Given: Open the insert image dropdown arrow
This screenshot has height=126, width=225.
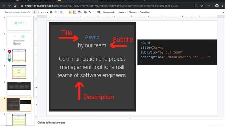Looking at the screenshot, I should click(82, 12).
